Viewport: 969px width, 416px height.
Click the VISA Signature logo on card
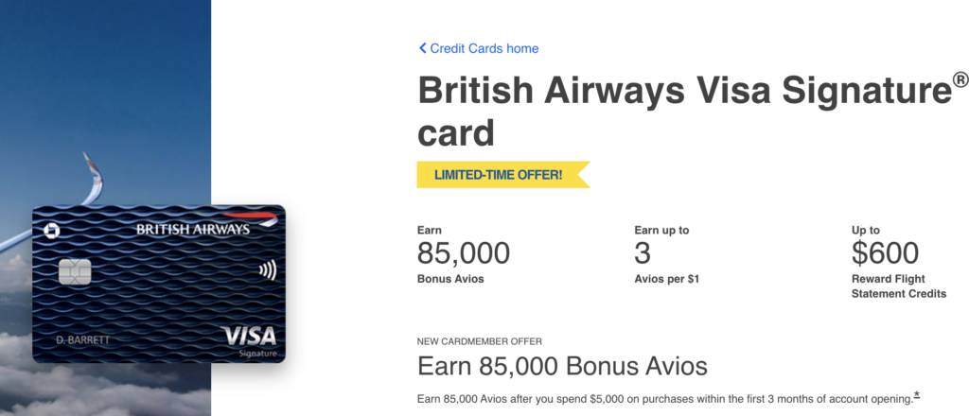click(x=250, y=340)
